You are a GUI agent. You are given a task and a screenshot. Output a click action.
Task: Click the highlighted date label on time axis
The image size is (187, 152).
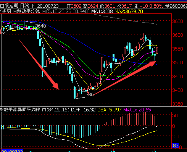point(12,151)
